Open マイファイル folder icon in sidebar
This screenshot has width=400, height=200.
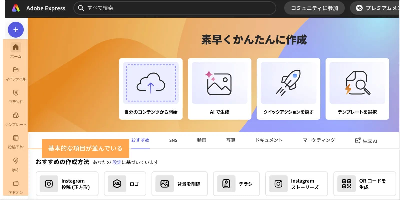pos(16,70)
